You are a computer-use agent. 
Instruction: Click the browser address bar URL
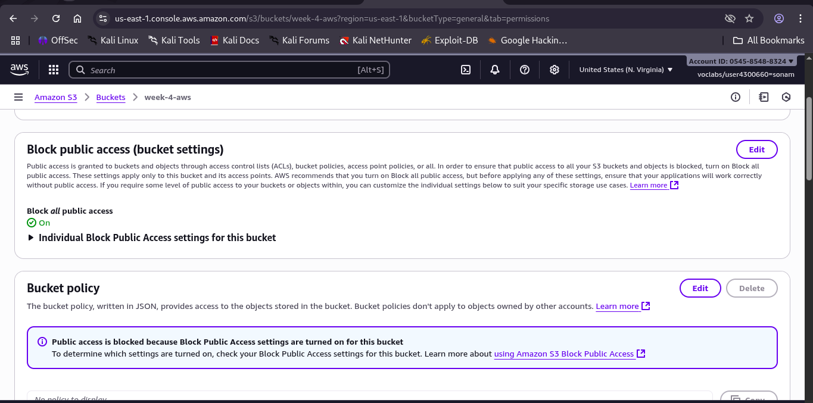click(332, 18)
